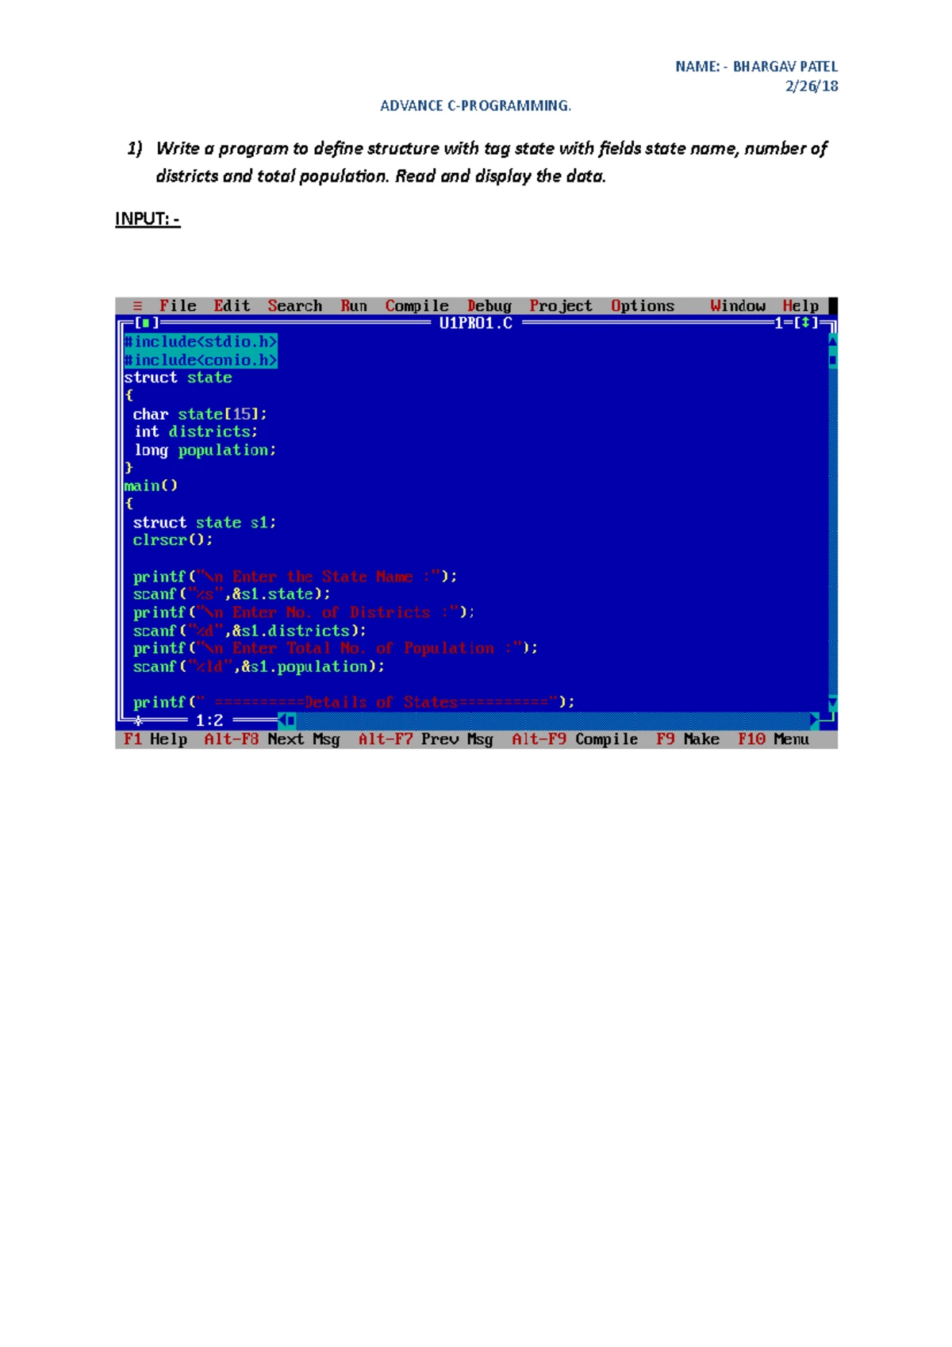Click the editor window close box
Image resolution: width=952 pixels, height=1347 pixels.
(146, 323)
